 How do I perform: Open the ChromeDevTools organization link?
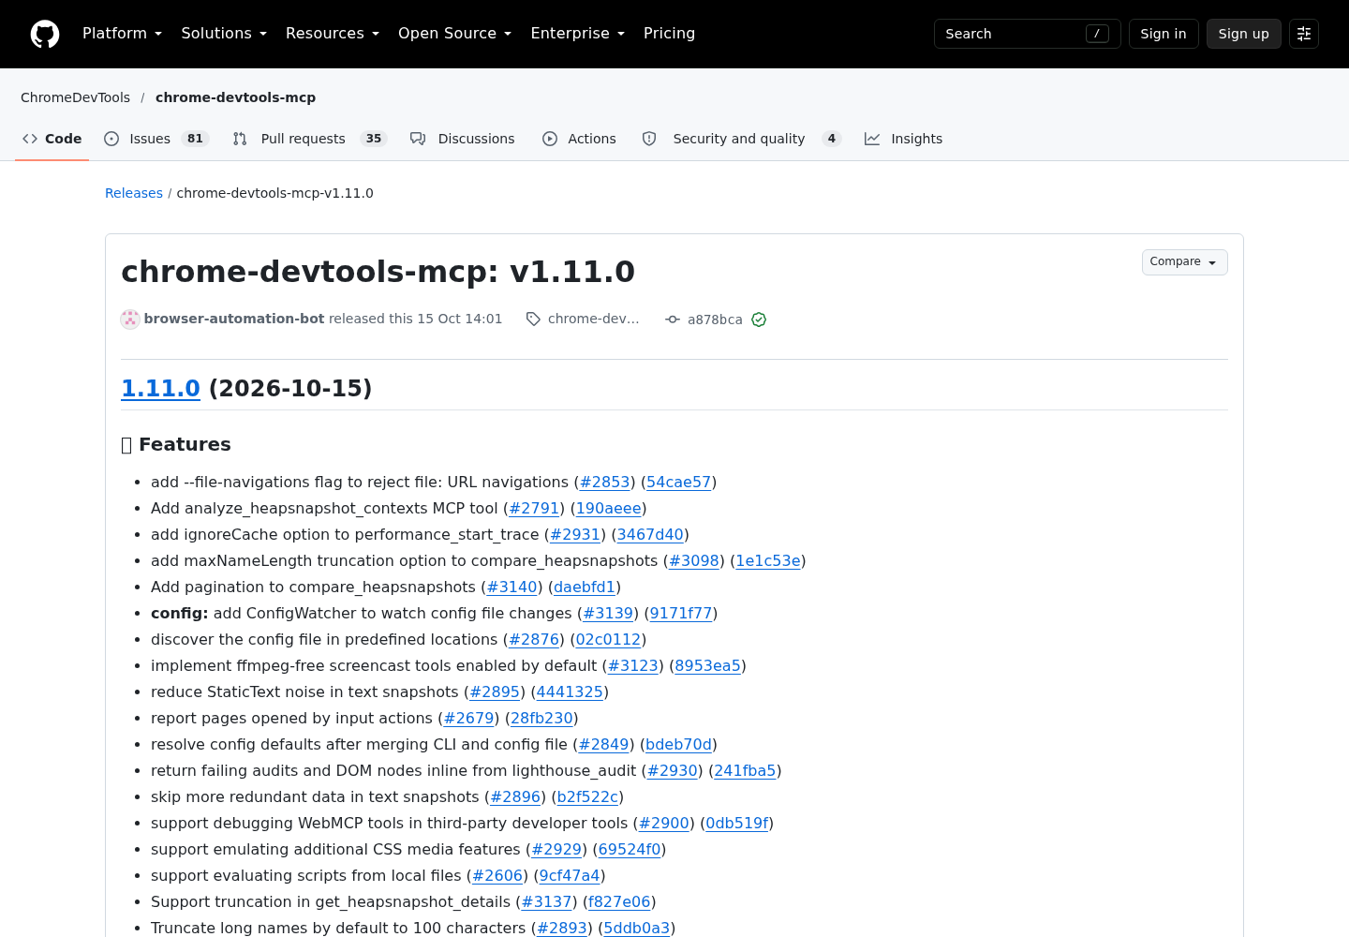pos(76,97)
